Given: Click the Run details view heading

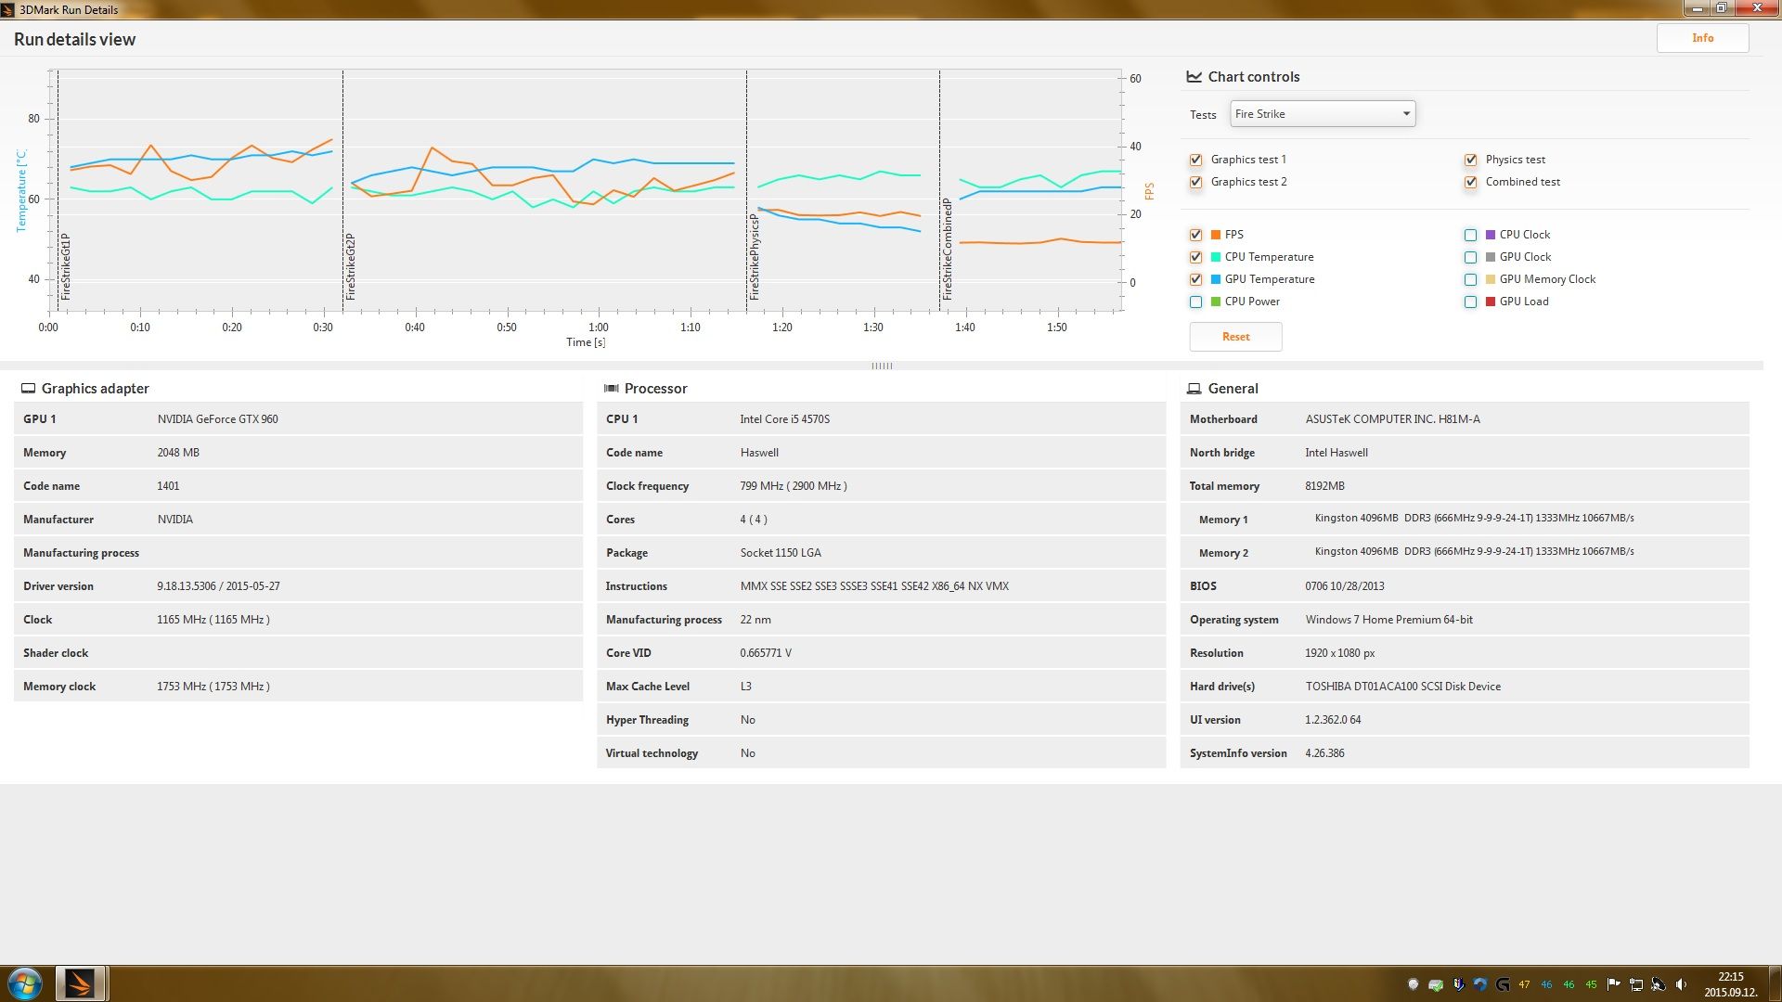Looking at the screenshot, I should pyautogui.click(x=74, y=39).
